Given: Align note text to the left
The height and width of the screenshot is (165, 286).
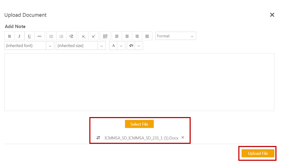Looking at the screenshot, I should pos(117,36).
